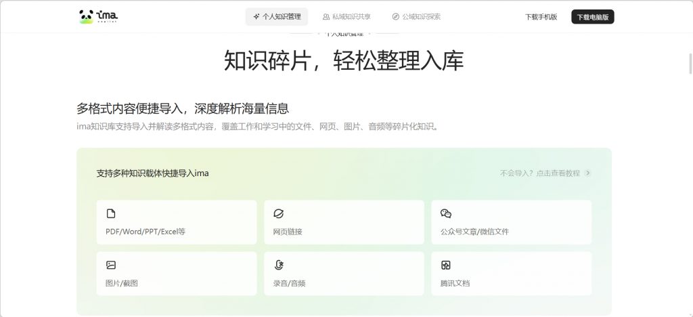Click the microphone icon above 录音/音频
Image resolution: width=693 pixels, height=317 pixels.
pos(278,266)
